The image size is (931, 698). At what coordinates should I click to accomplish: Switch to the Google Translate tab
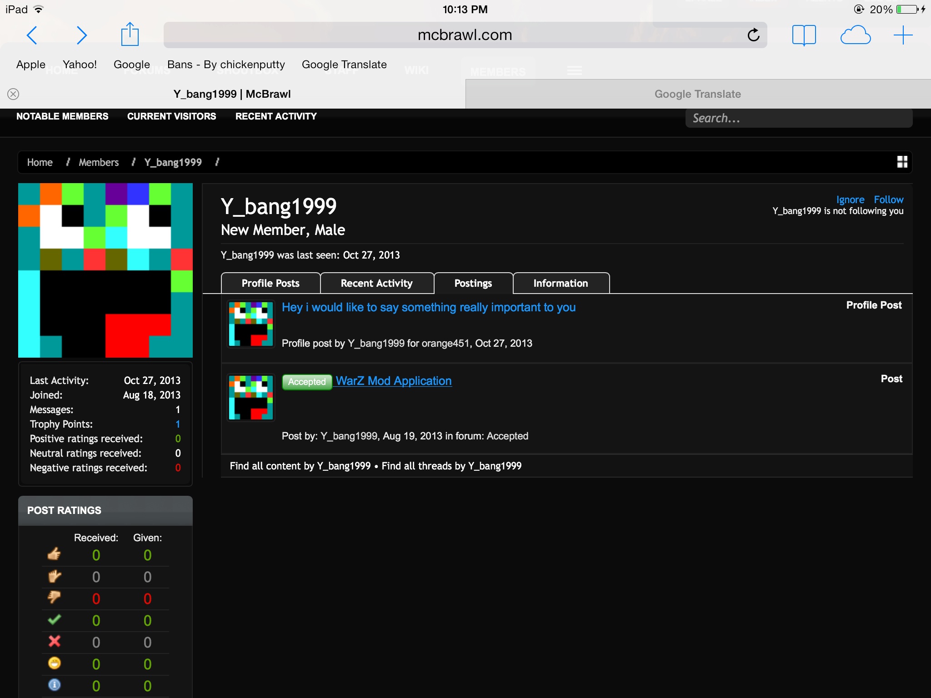point(697,94)
